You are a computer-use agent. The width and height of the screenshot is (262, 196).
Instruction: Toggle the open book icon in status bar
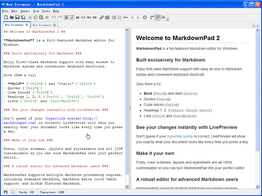(13, 192)
